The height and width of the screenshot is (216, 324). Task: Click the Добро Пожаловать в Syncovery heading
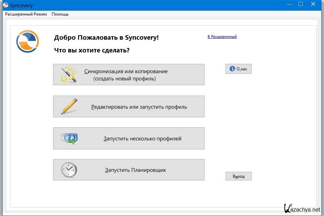click(x=106, y=38)
